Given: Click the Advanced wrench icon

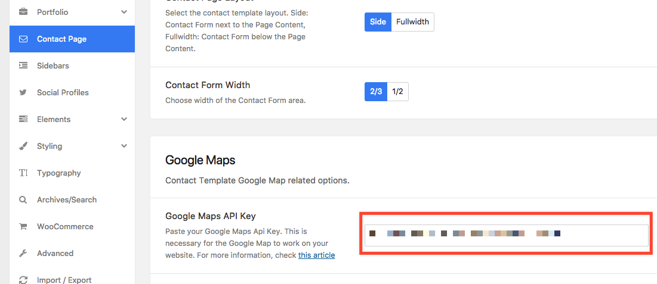Looking at the screenshot, I should (x=23, y=253).
